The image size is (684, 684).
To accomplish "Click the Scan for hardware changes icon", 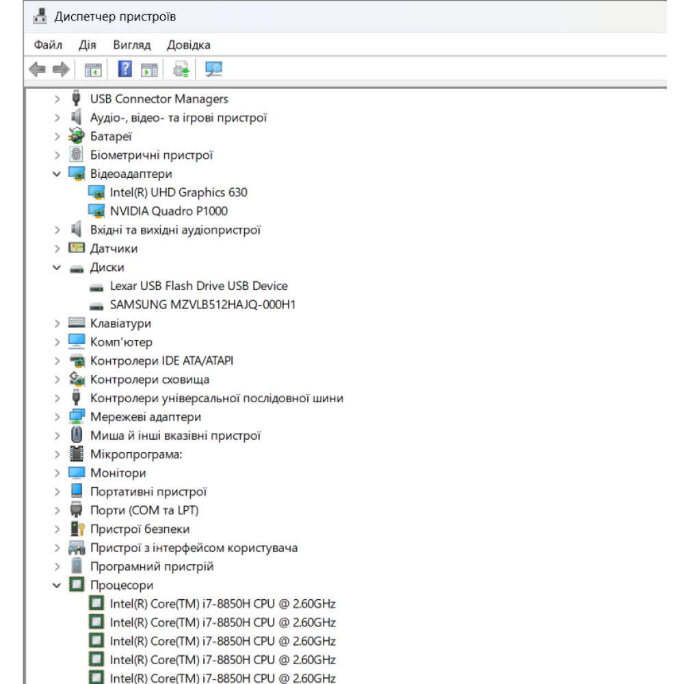I will (213, 69).
